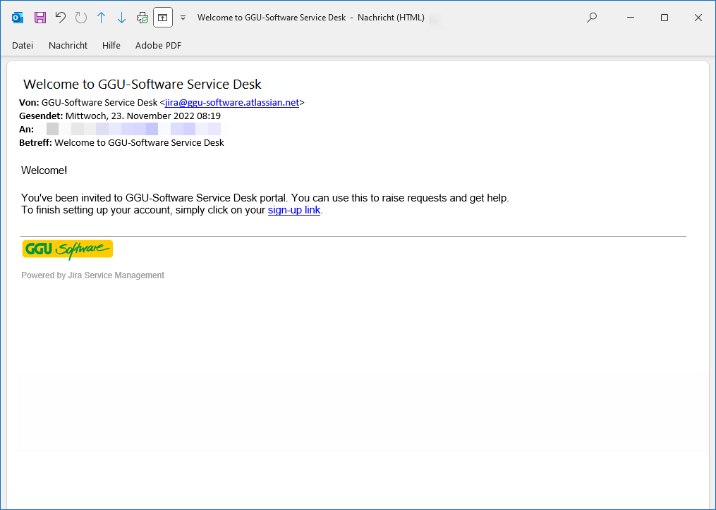The width and height of the screenshot is (716, 510).
Task: Minimize the message window
Action: [631, 18]
